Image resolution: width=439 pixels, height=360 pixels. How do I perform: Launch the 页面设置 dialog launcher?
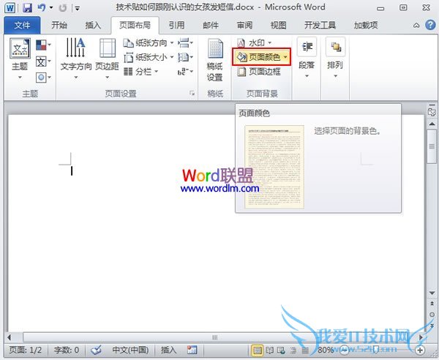point(192,93)
